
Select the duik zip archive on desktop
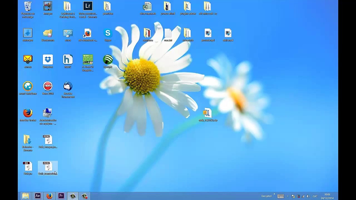[208, 115]
